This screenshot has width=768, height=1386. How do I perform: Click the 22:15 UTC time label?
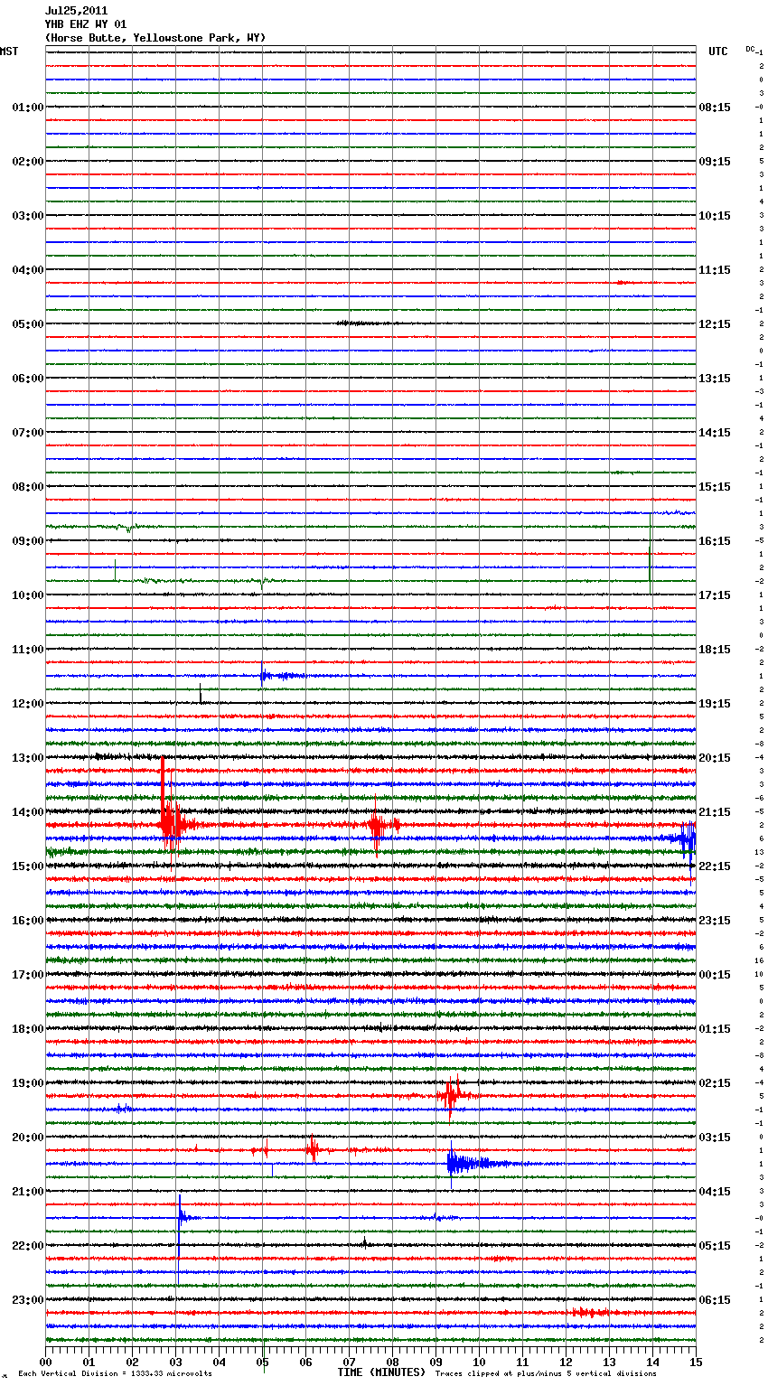click(715, 866)
